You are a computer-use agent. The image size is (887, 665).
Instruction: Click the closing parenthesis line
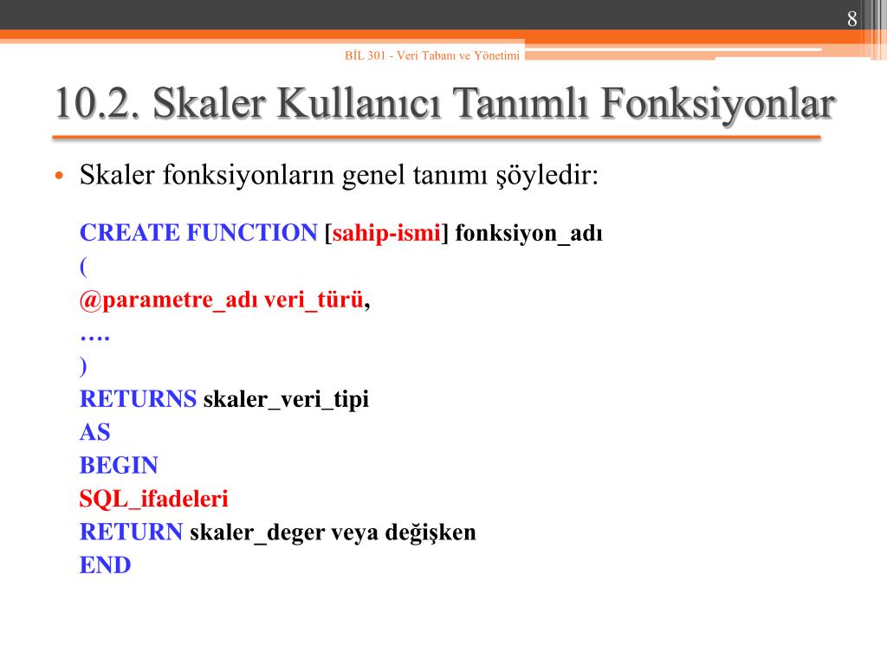click(x=83, y=366)
